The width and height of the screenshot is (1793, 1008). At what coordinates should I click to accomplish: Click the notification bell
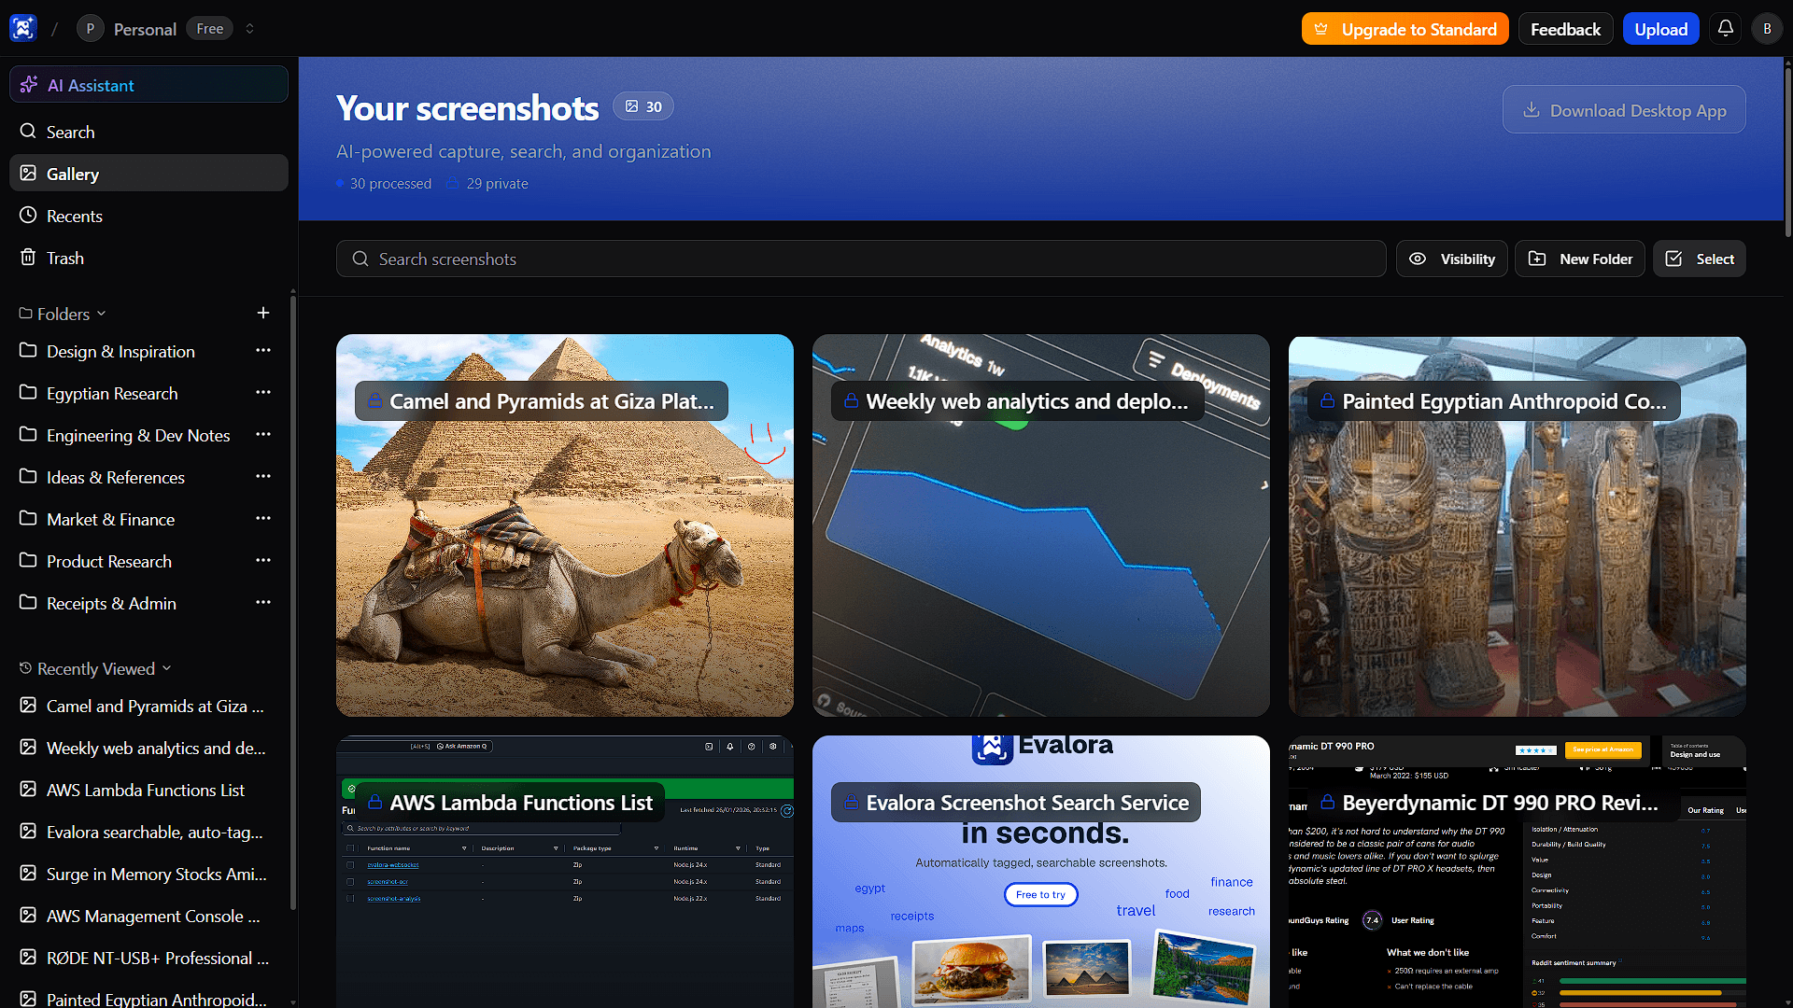tap(1725, 28)
